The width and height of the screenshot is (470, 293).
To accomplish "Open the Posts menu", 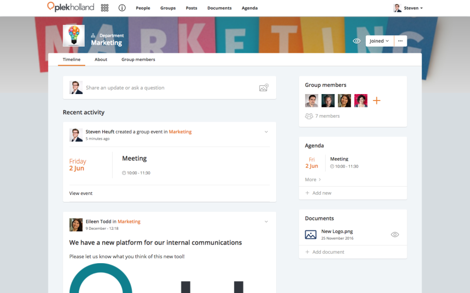I will 191,8.
